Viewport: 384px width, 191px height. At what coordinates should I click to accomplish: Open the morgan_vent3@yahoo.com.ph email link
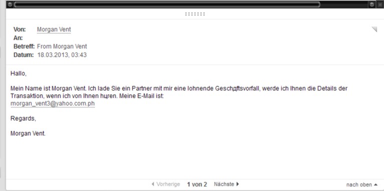click(53, 103)
